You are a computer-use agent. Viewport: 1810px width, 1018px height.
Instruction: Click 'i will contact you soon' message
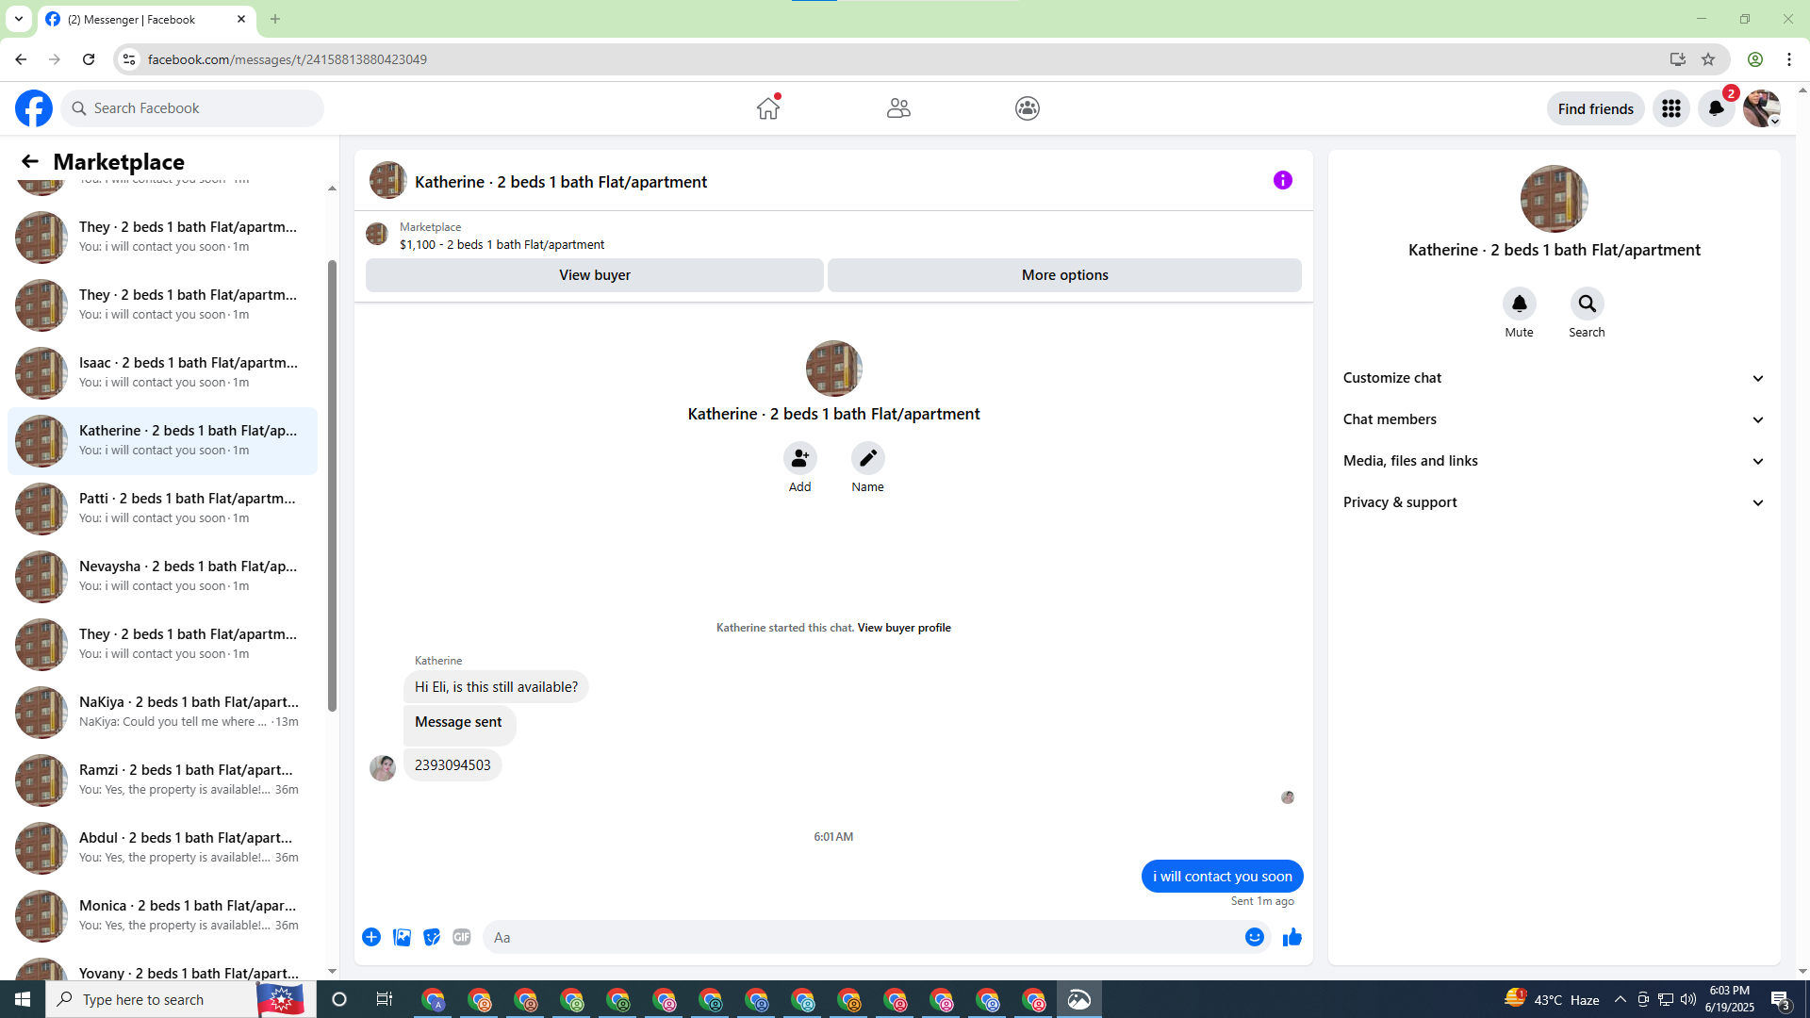1222,876
